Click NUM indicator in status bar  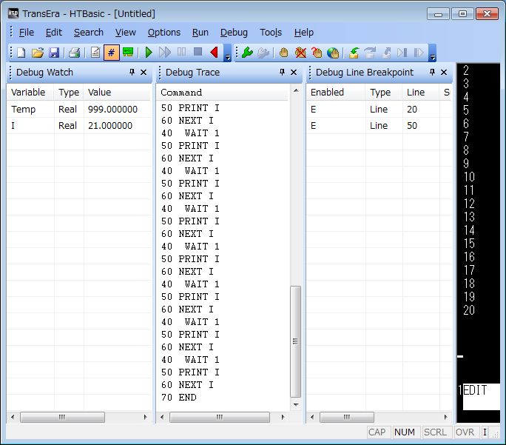(405, 432)
